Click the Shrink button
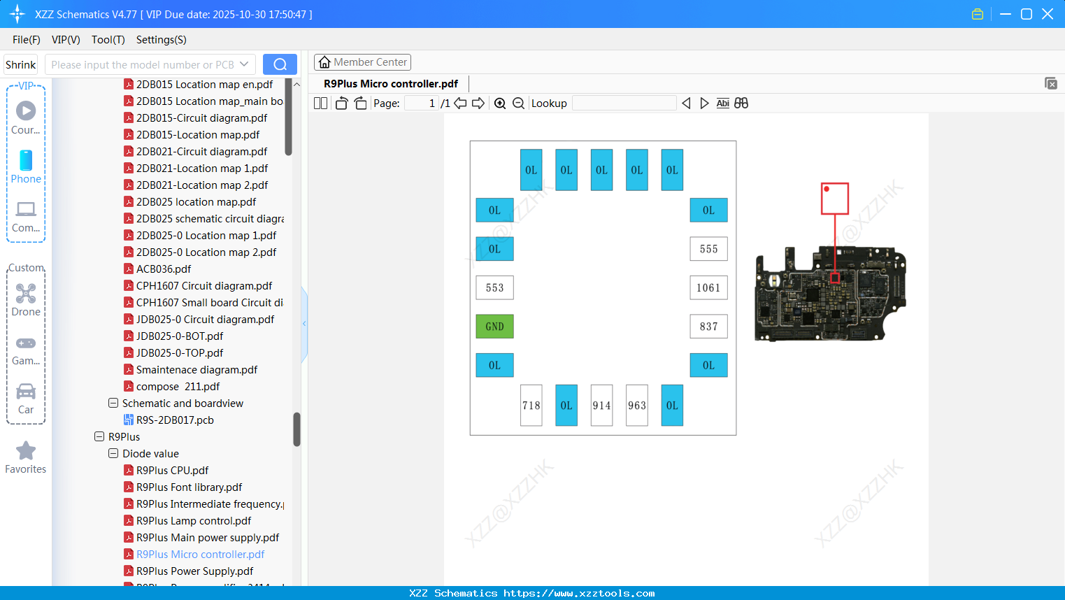This screenshot has width=1065, height=600. click(21, 64)
